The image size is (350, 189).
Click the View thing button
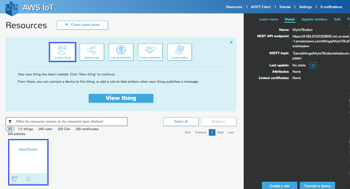coord(121,98)
